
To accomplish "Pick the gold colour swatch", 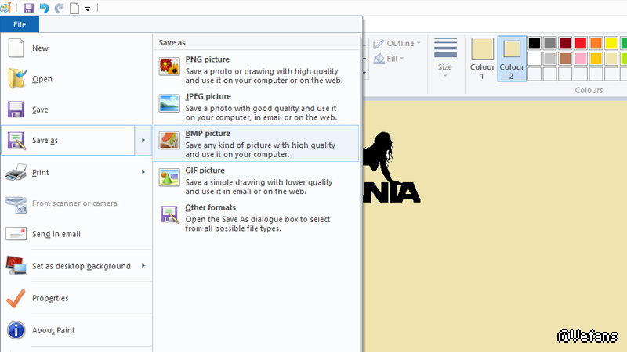I will point(596,59).
